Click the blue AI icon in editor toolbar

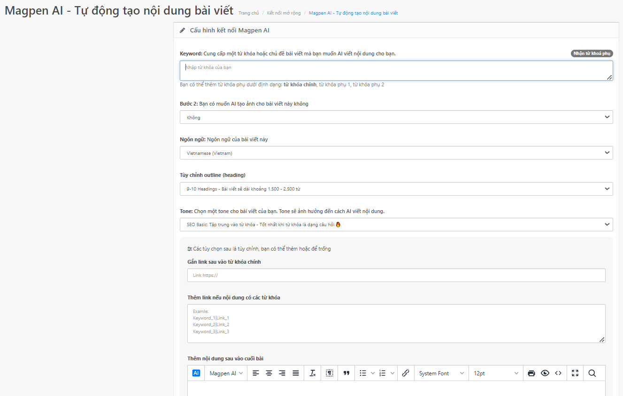pos(196,373)
